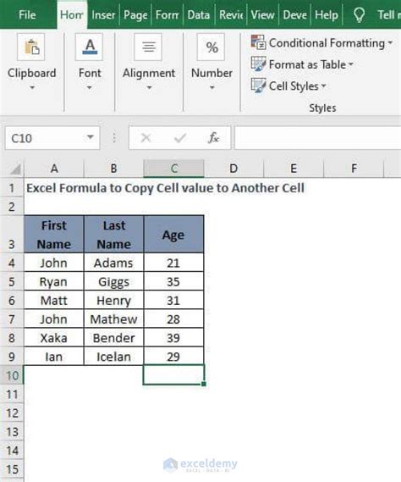The image size is (401, 482).
Task: Click the Cell Styles icon
Action: [x=258, y=86]
